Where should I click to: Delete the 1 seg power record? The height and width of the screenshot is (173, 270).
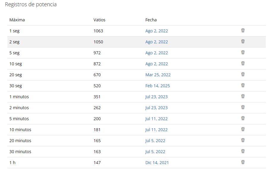click(243, 31)
